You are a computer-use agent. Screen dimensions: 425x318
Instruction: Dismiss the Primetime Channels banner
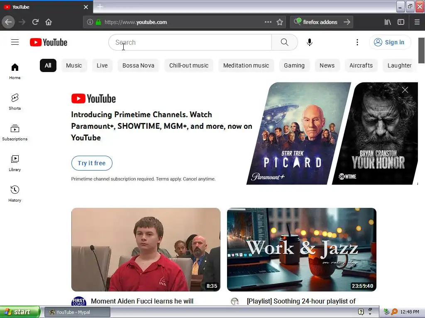tap(405, 90)
